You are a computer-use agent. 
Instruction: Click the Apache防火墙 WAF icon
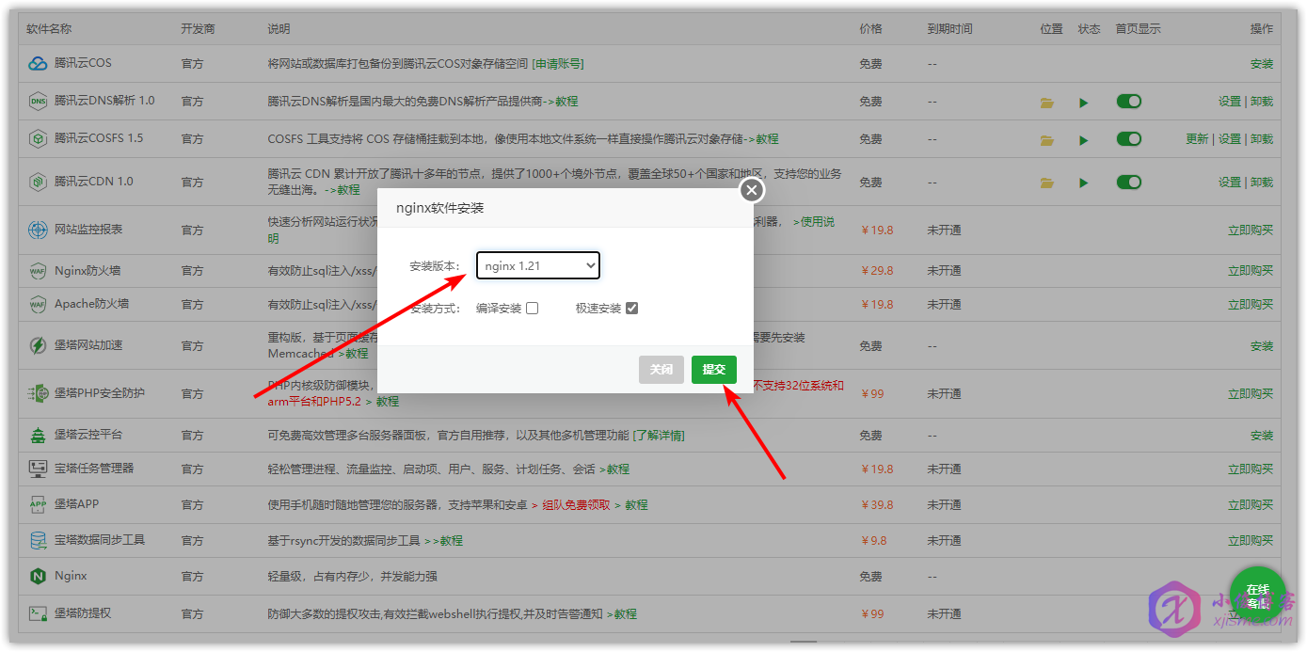click(38, 304)
